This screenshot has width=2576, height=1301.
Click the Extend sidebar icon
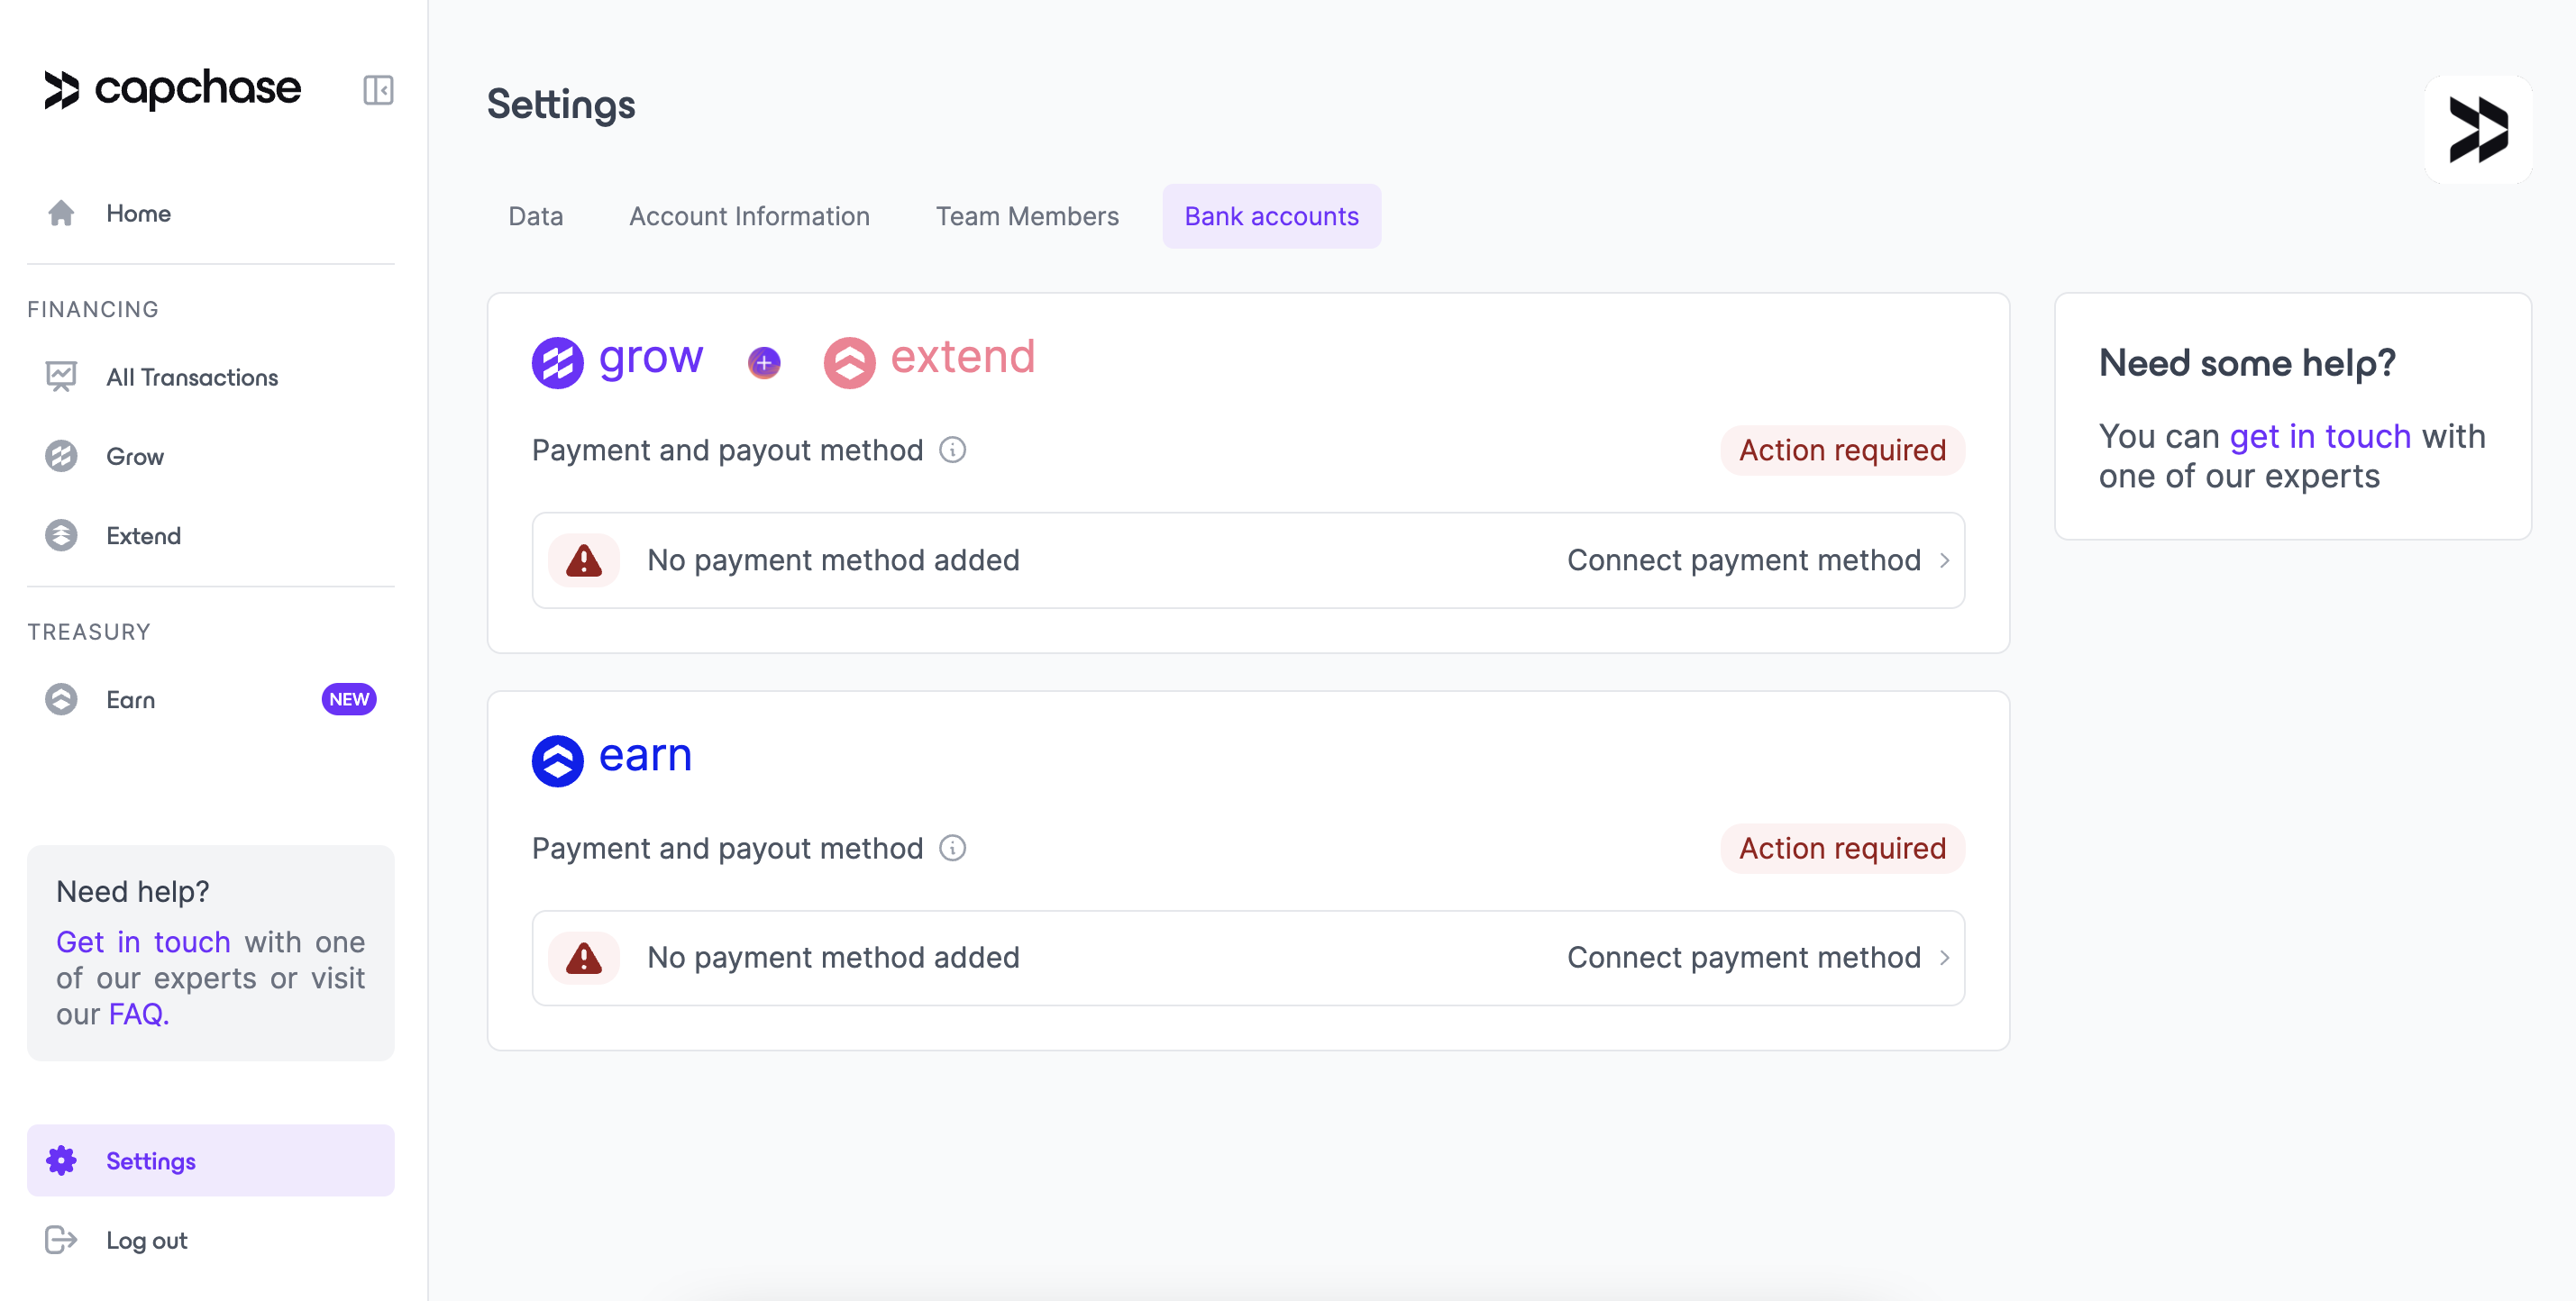click(x=61, y=534)
